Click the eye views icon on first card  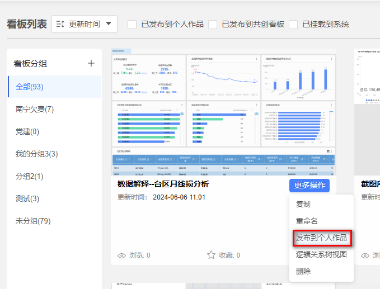pyautogui.click(x=121, y=255)
